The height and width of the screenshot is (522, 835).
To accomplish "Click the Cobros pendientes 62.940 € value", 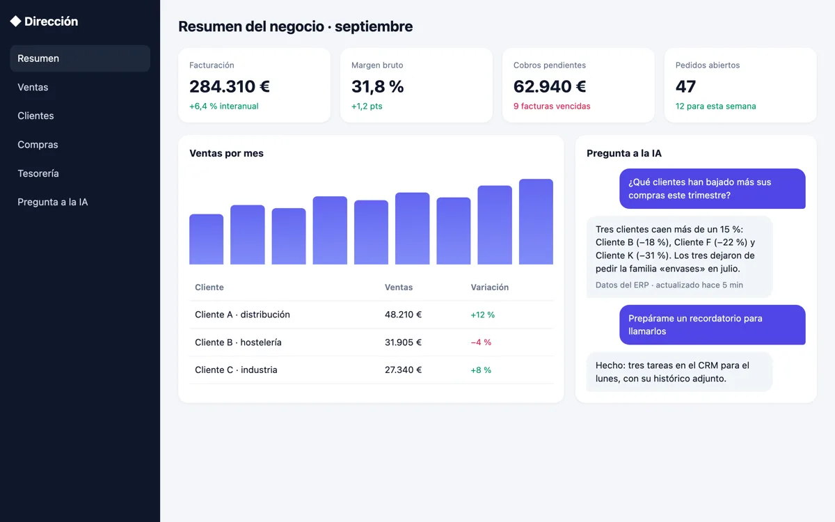I will (x=550, y=86).
